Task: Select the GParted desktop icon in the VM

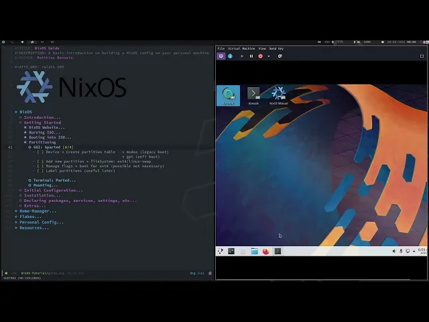Action: click(228, 95)
